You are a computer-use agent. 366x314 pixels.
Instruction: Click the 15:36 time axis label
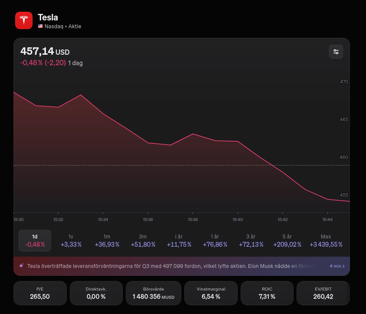[x=148, y=220]
